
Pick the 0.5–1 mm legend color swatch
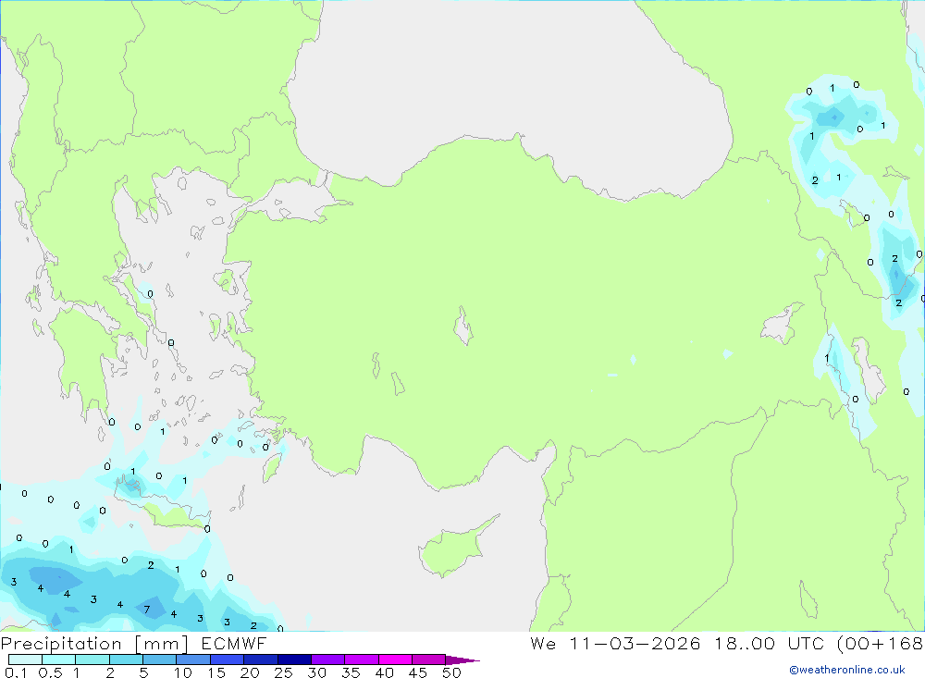(x=58, y=660)
